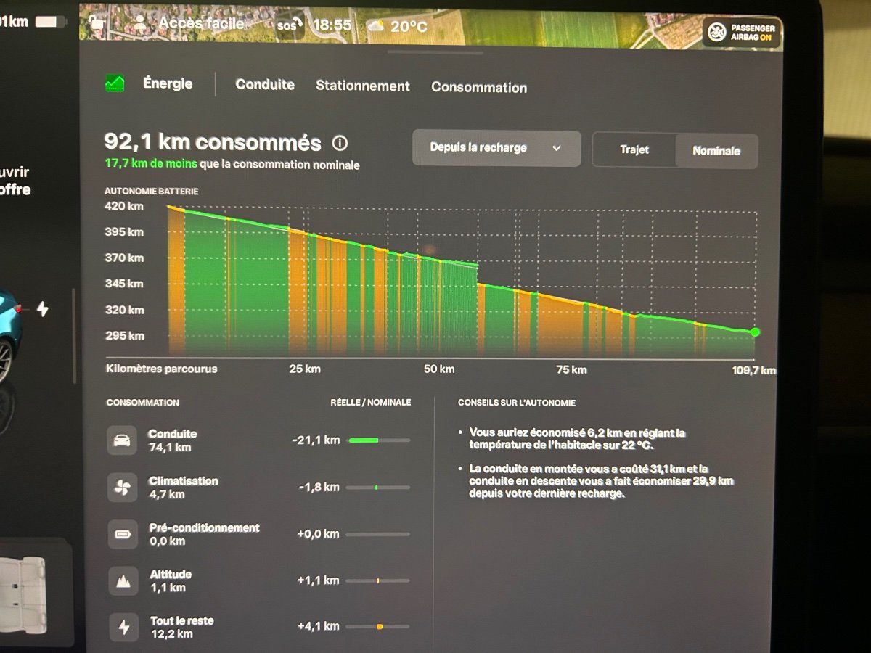Select the Altitude mountain icon
The height and width of the screenshot is (653, 871).
pyautogui.click(x=121, y=580)
